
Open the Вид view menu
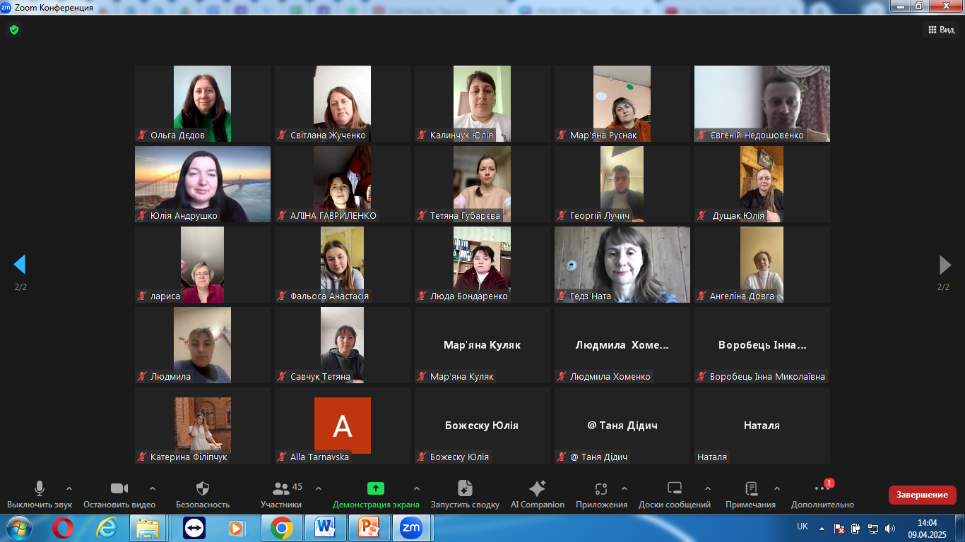pyautogui.click(x=940, y=30)
